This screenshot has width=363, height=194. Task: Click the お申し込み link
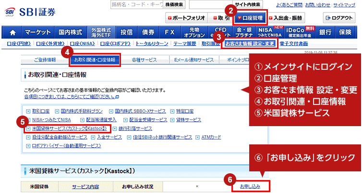point(250,186)
